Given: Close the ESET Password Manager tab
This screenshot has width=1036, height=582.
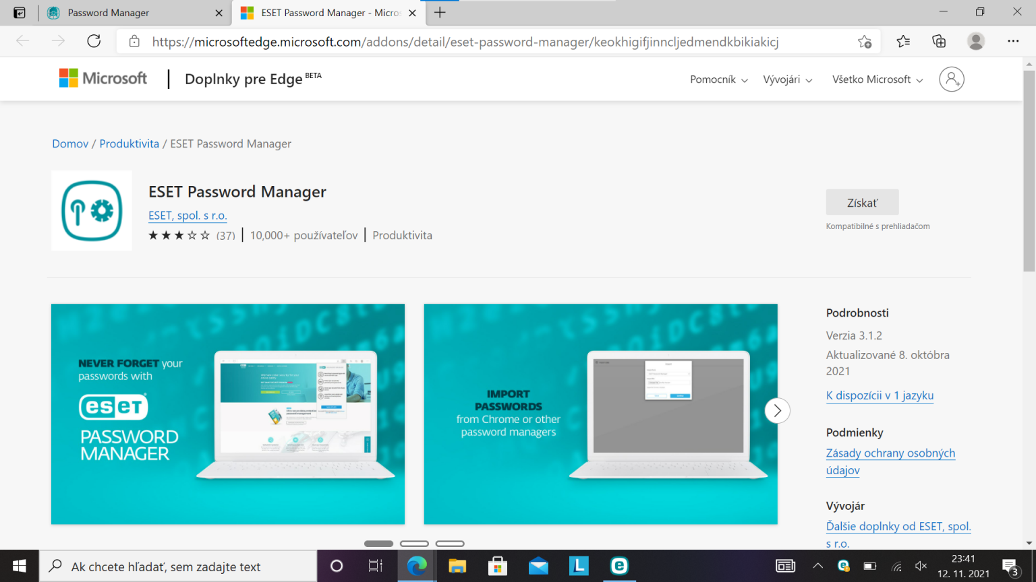Looking at the screenshot, I should point(413,13).
